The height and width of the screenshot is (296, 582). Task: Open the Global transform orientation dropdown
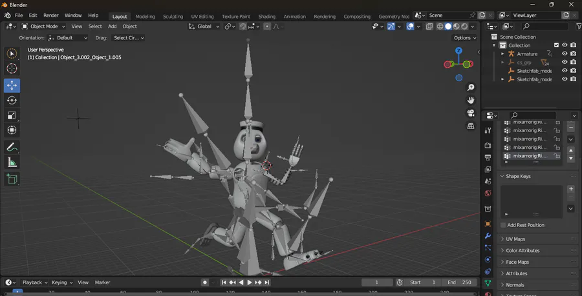point(204,26)
